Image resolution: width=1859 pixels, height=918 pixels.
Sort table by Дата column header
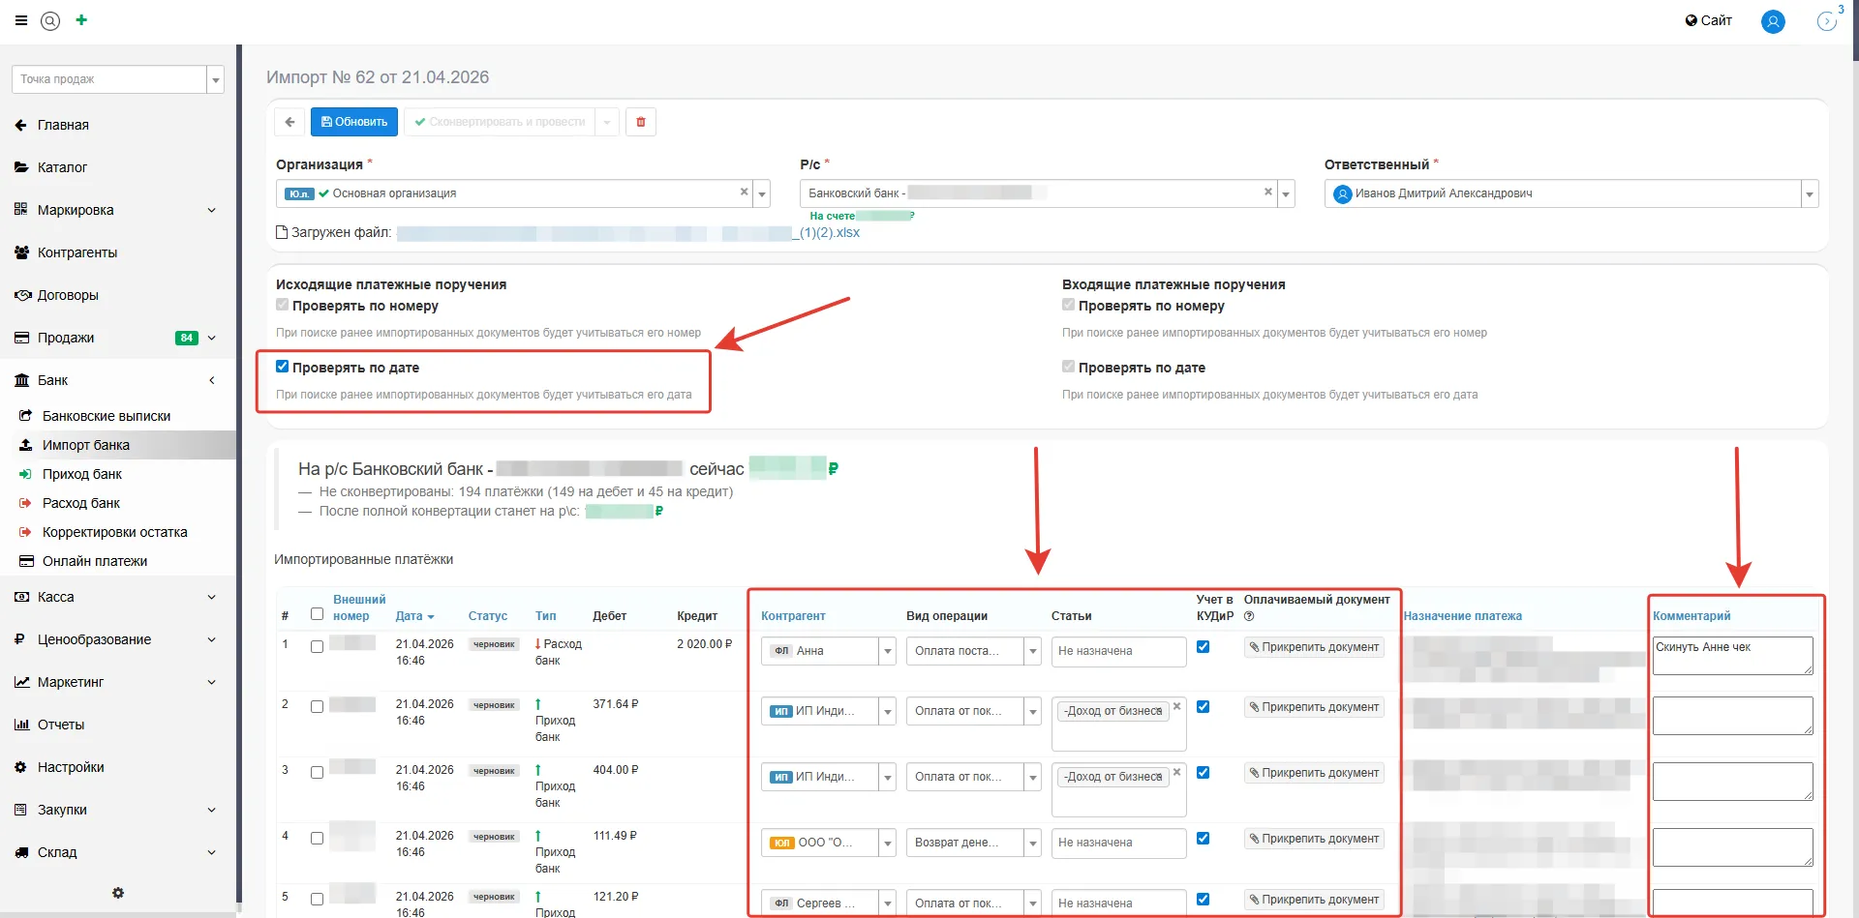414,616
